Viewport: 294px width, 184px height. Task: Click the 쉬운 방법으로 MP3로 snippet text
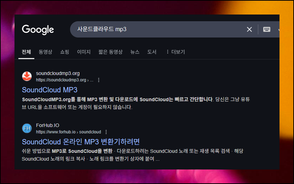point(133,155)
